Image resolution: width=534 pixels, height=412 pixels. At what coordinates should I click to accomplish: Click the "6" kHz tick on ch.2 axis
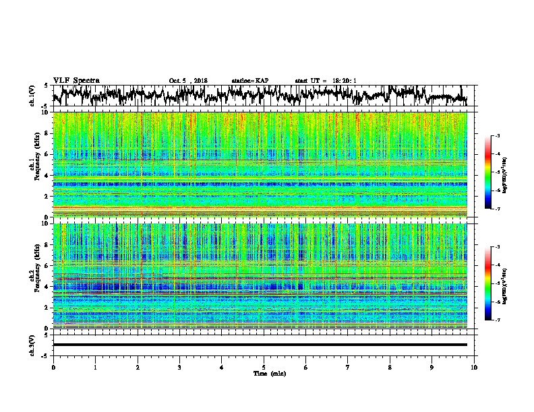click(x=47, y=266)
